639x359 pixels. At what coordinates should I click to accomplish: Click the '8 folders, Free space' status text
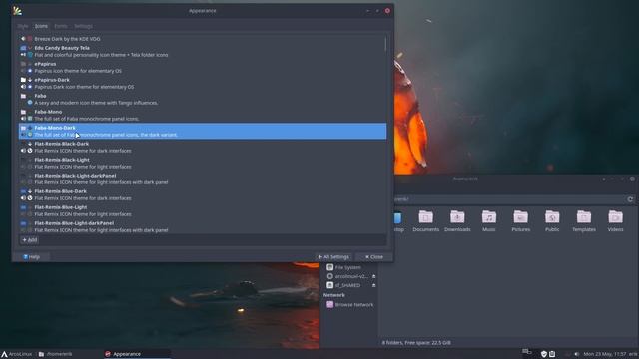click(x=416, y=343)
